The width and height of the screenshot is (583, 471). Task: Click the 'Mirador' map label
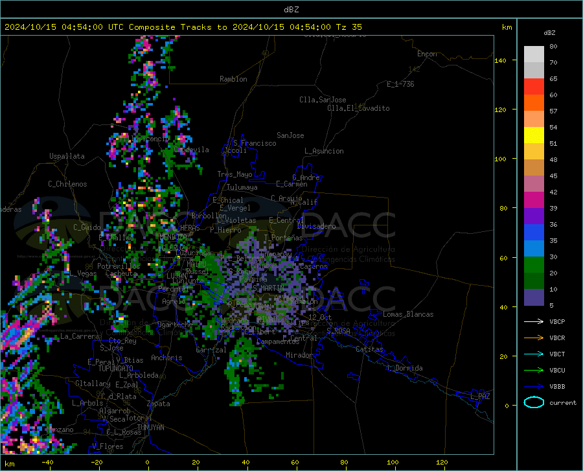pyautogui.click(x=299, y=355)
